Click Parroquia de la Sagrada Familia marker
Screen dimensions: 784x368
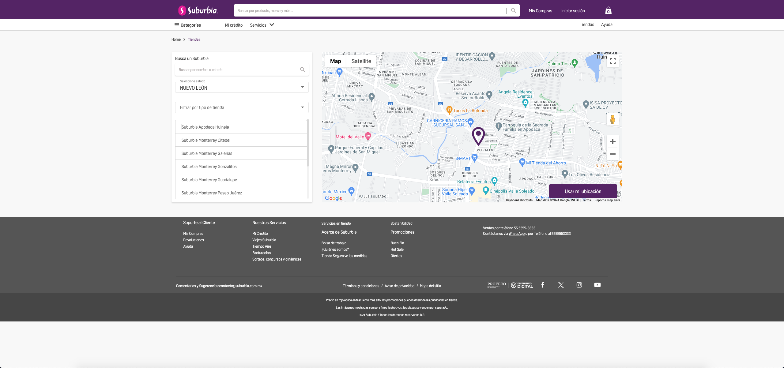click(499, 126)
